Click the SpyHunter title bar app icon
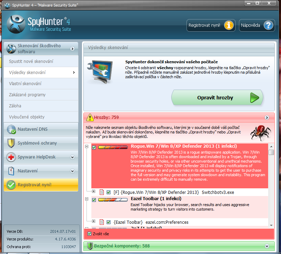Screen dimensions: 281x254 point(7,5)
